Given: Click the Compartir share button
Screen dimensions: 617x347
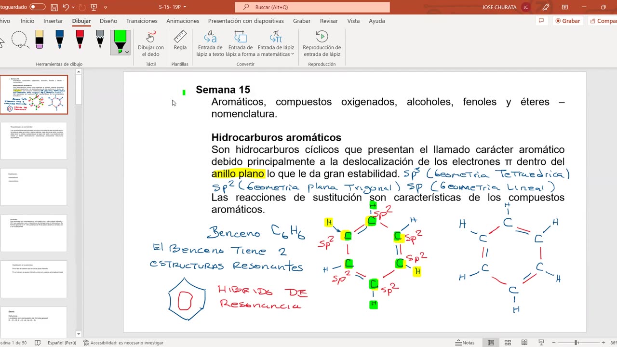Looking at the screenshot, I should (603, 21).
